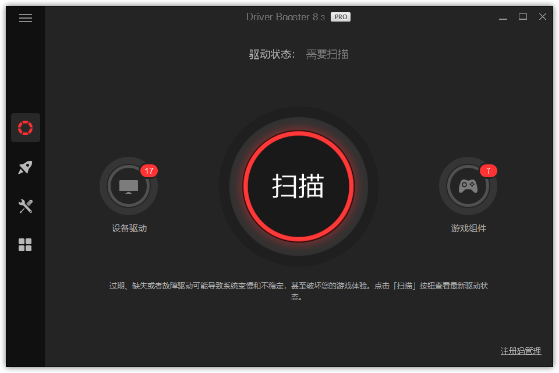This screenshot has width=559, height=373.
Task: Click the red 7 notification badge
Action: [488, 171]
